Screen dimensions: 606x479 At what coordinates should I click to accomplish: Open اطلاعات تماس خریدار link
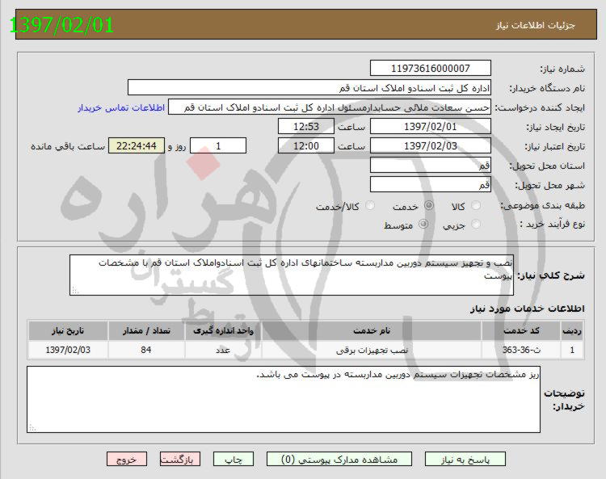coord(121,107)
